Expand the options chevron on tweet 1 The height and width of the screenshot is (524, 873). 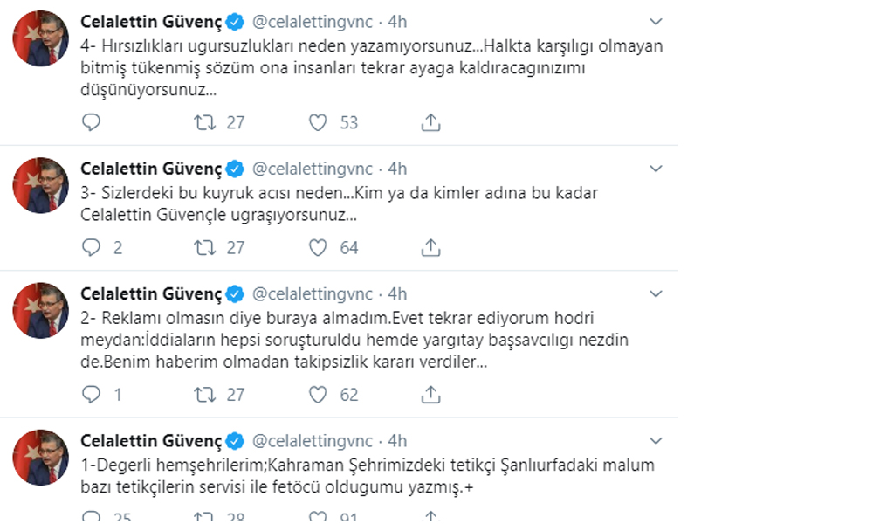(x=657, y=441)
